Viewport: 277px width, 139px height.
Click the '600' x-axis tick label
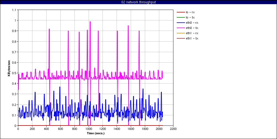(60, 129)
